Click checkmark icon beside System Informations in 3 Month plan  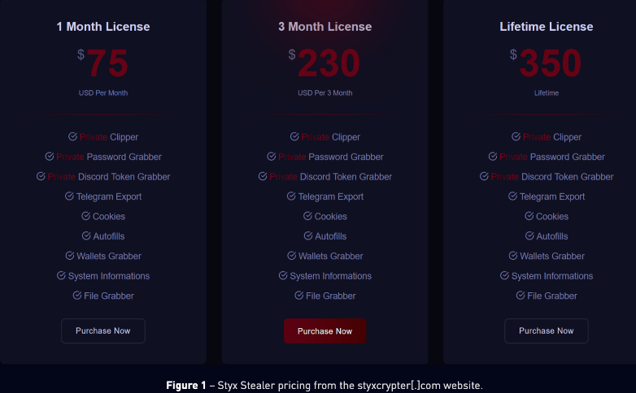pos(283,275)
